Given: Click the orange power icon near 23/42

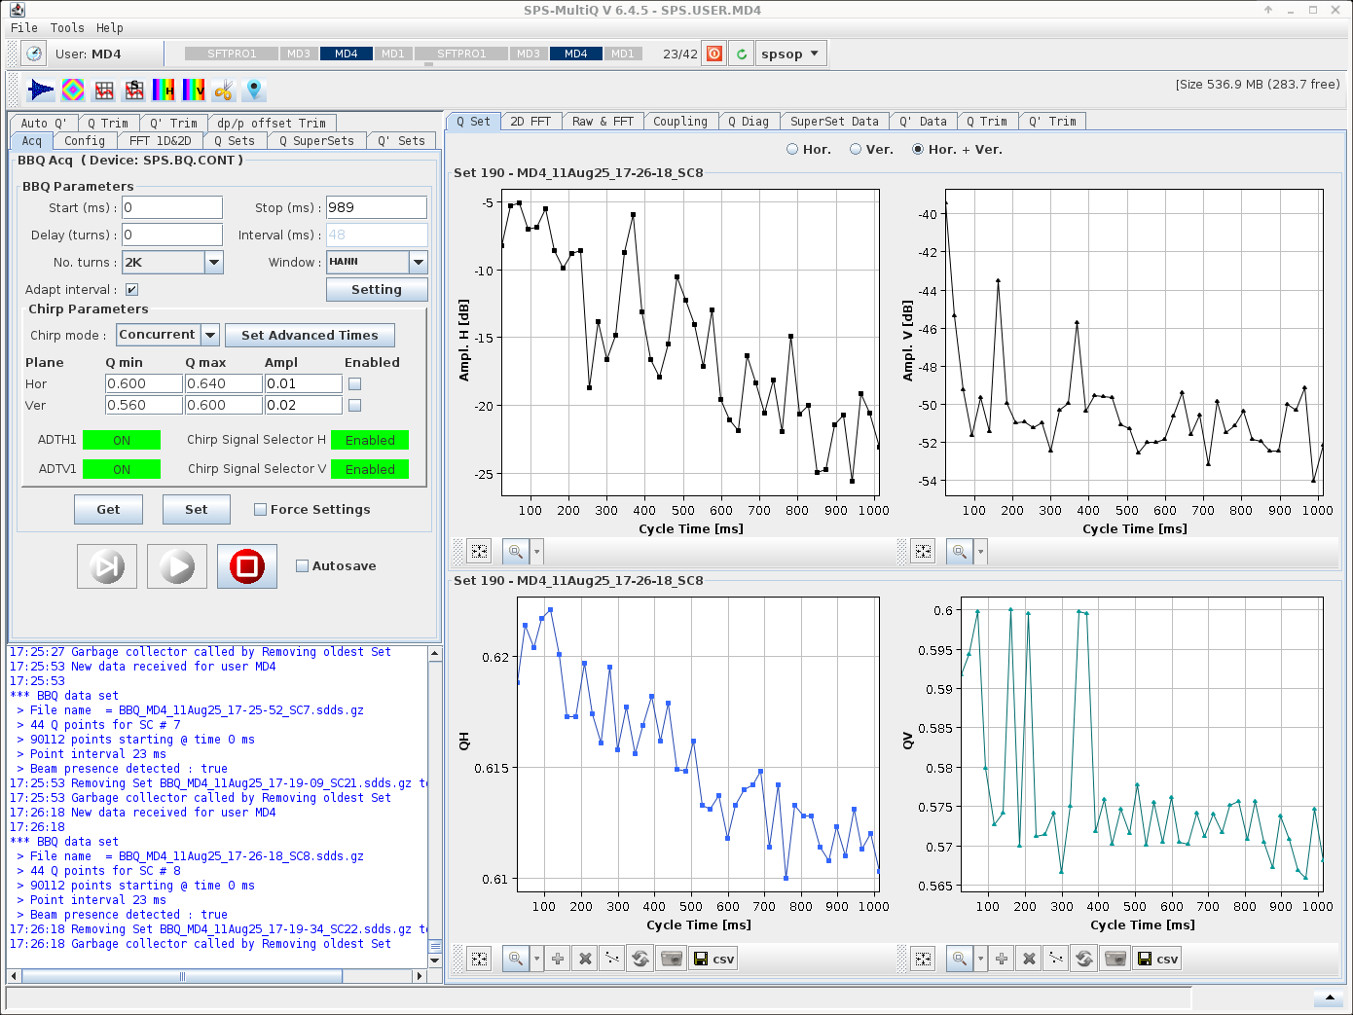Looking at the screenshot, I should pos(714,54).
